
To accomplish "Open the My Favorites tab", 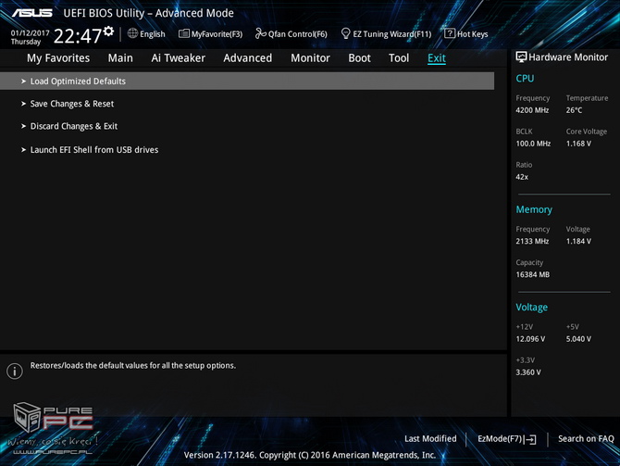I will (58, 58).
